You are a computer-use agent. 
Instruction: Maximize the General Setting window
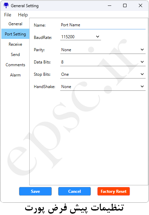[125, 5]
